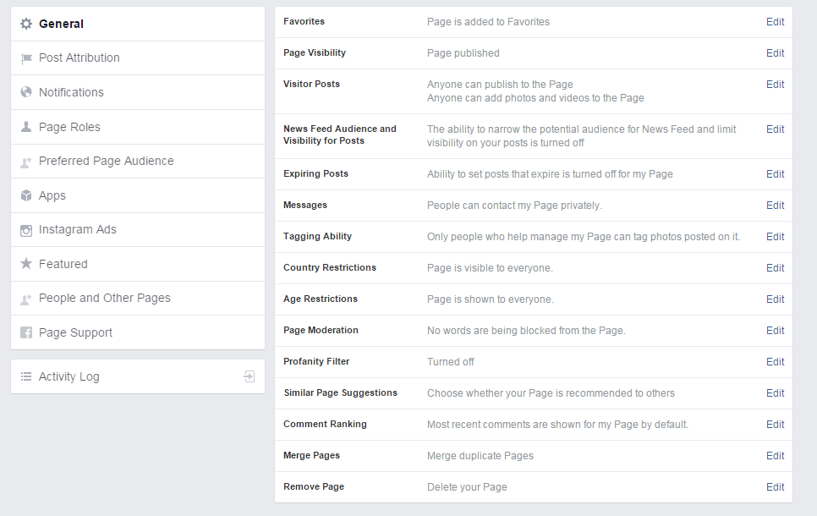This screenshot has width=817, height=516.
Task: Click the 'Expiring Posts' row label
Action: [x=315, y=173]
